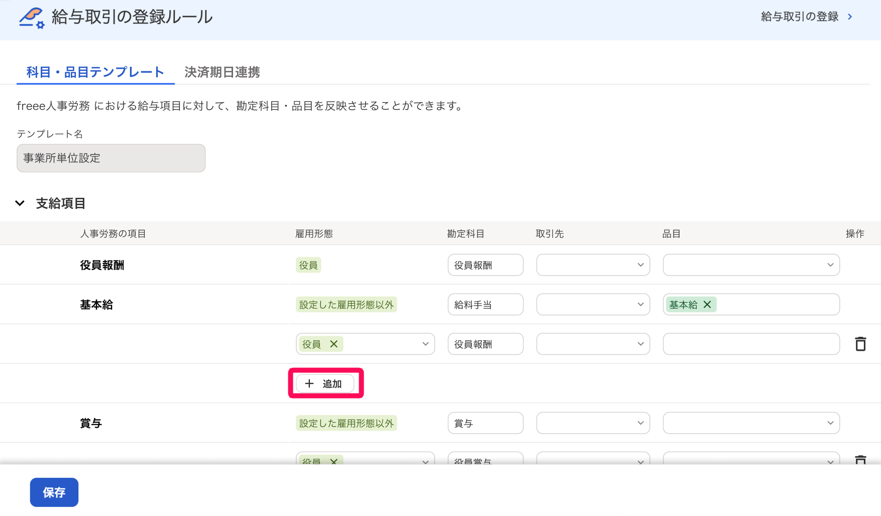Screen dimensions: 881x516
Task: Click 基本給 item name in table
Action: coord(96,305)
